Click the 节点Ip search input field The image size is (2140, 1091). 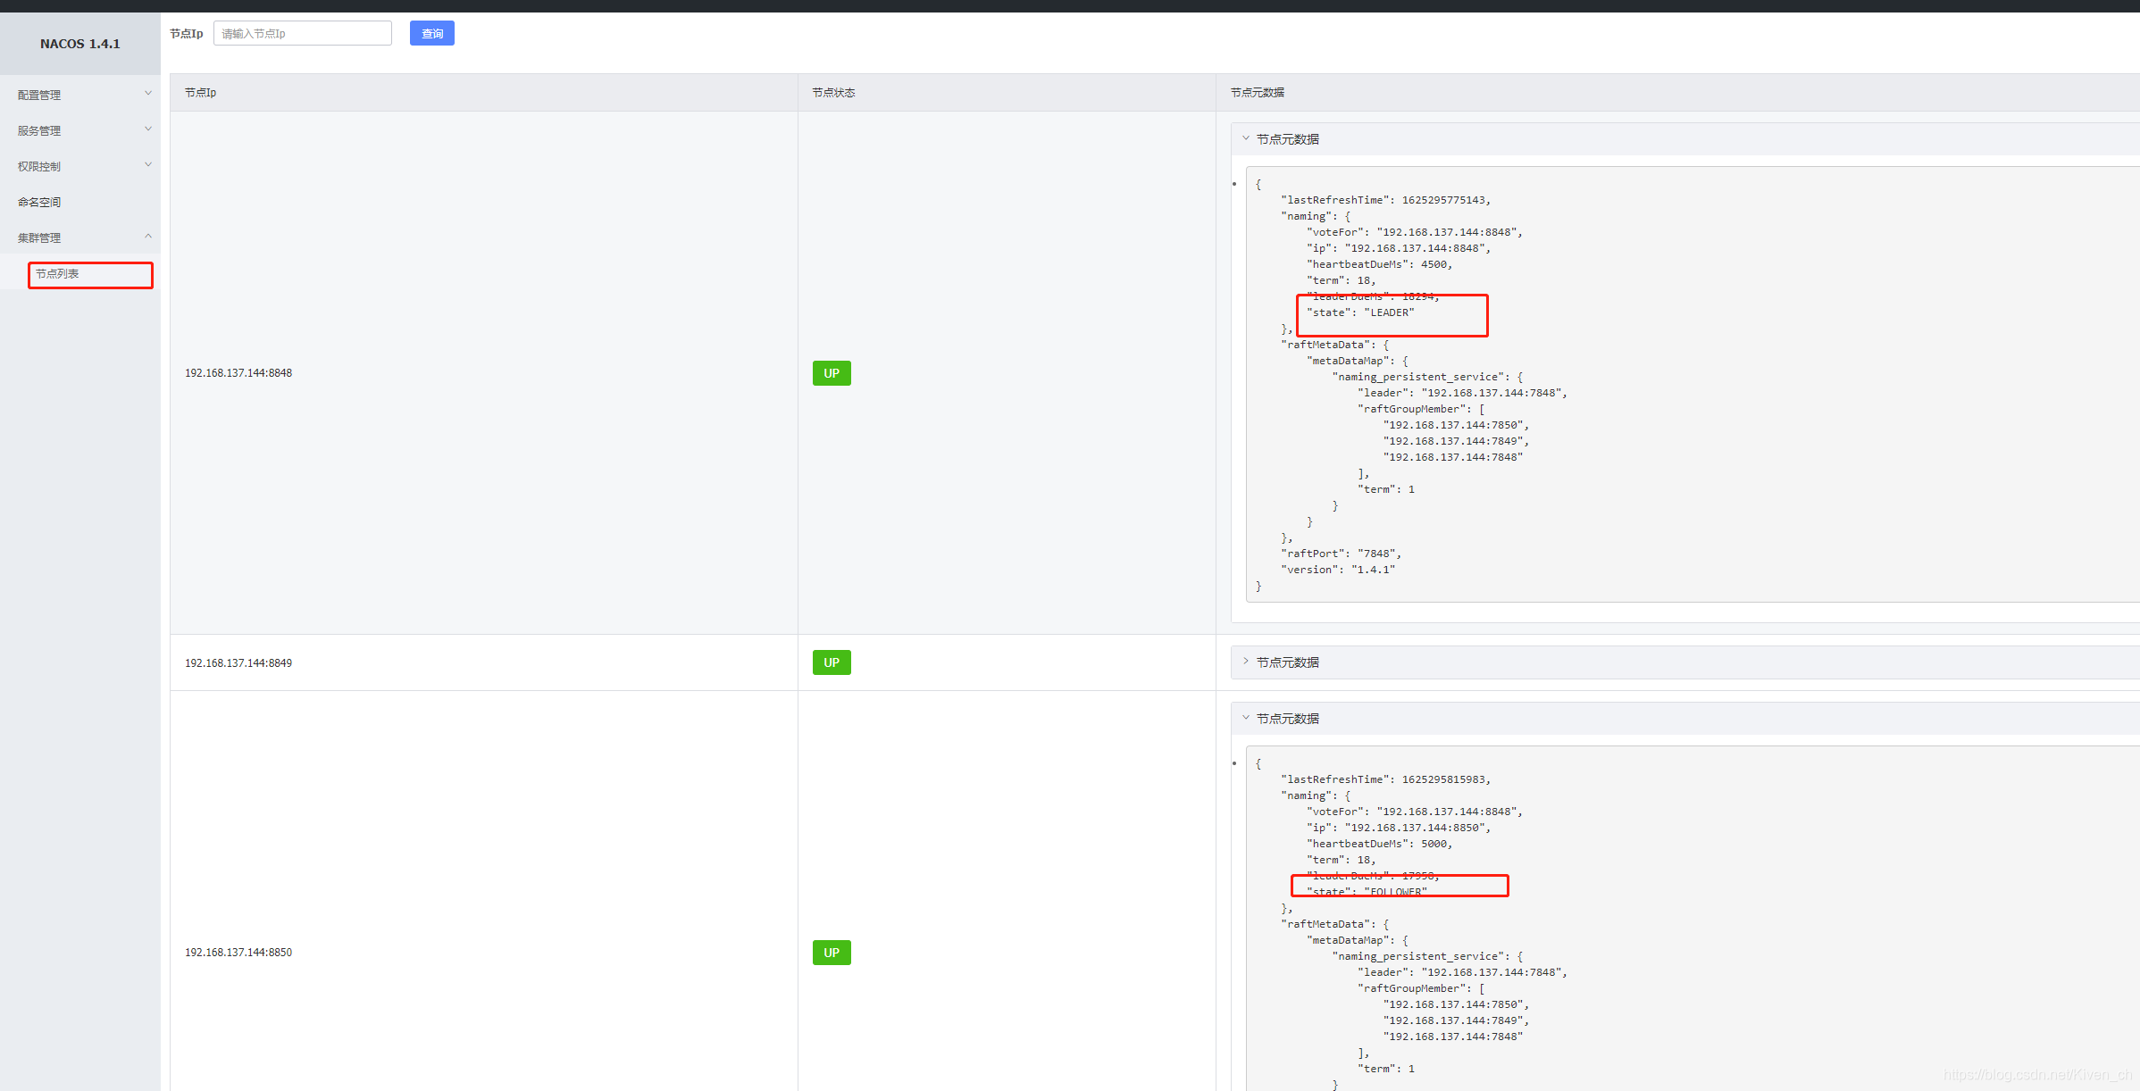[302, 33]
